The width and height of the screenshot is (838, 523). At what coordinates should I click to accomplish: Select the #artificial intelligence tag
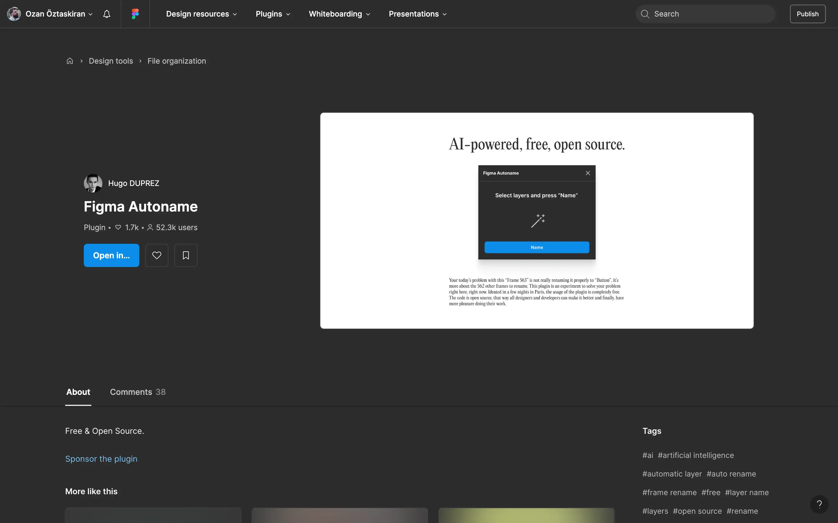(696, 455)
